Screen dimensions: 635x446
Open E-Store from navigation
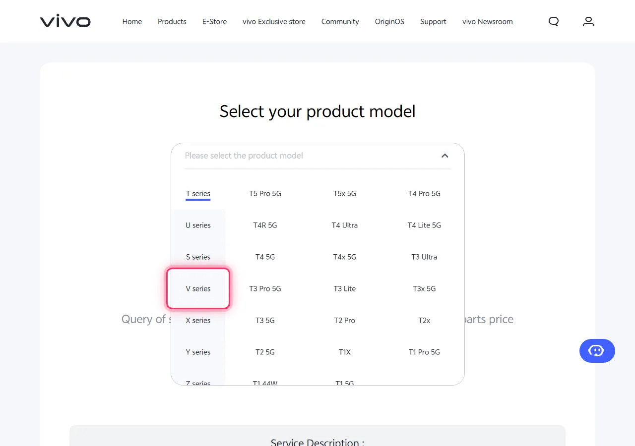(x=214, y=22)
